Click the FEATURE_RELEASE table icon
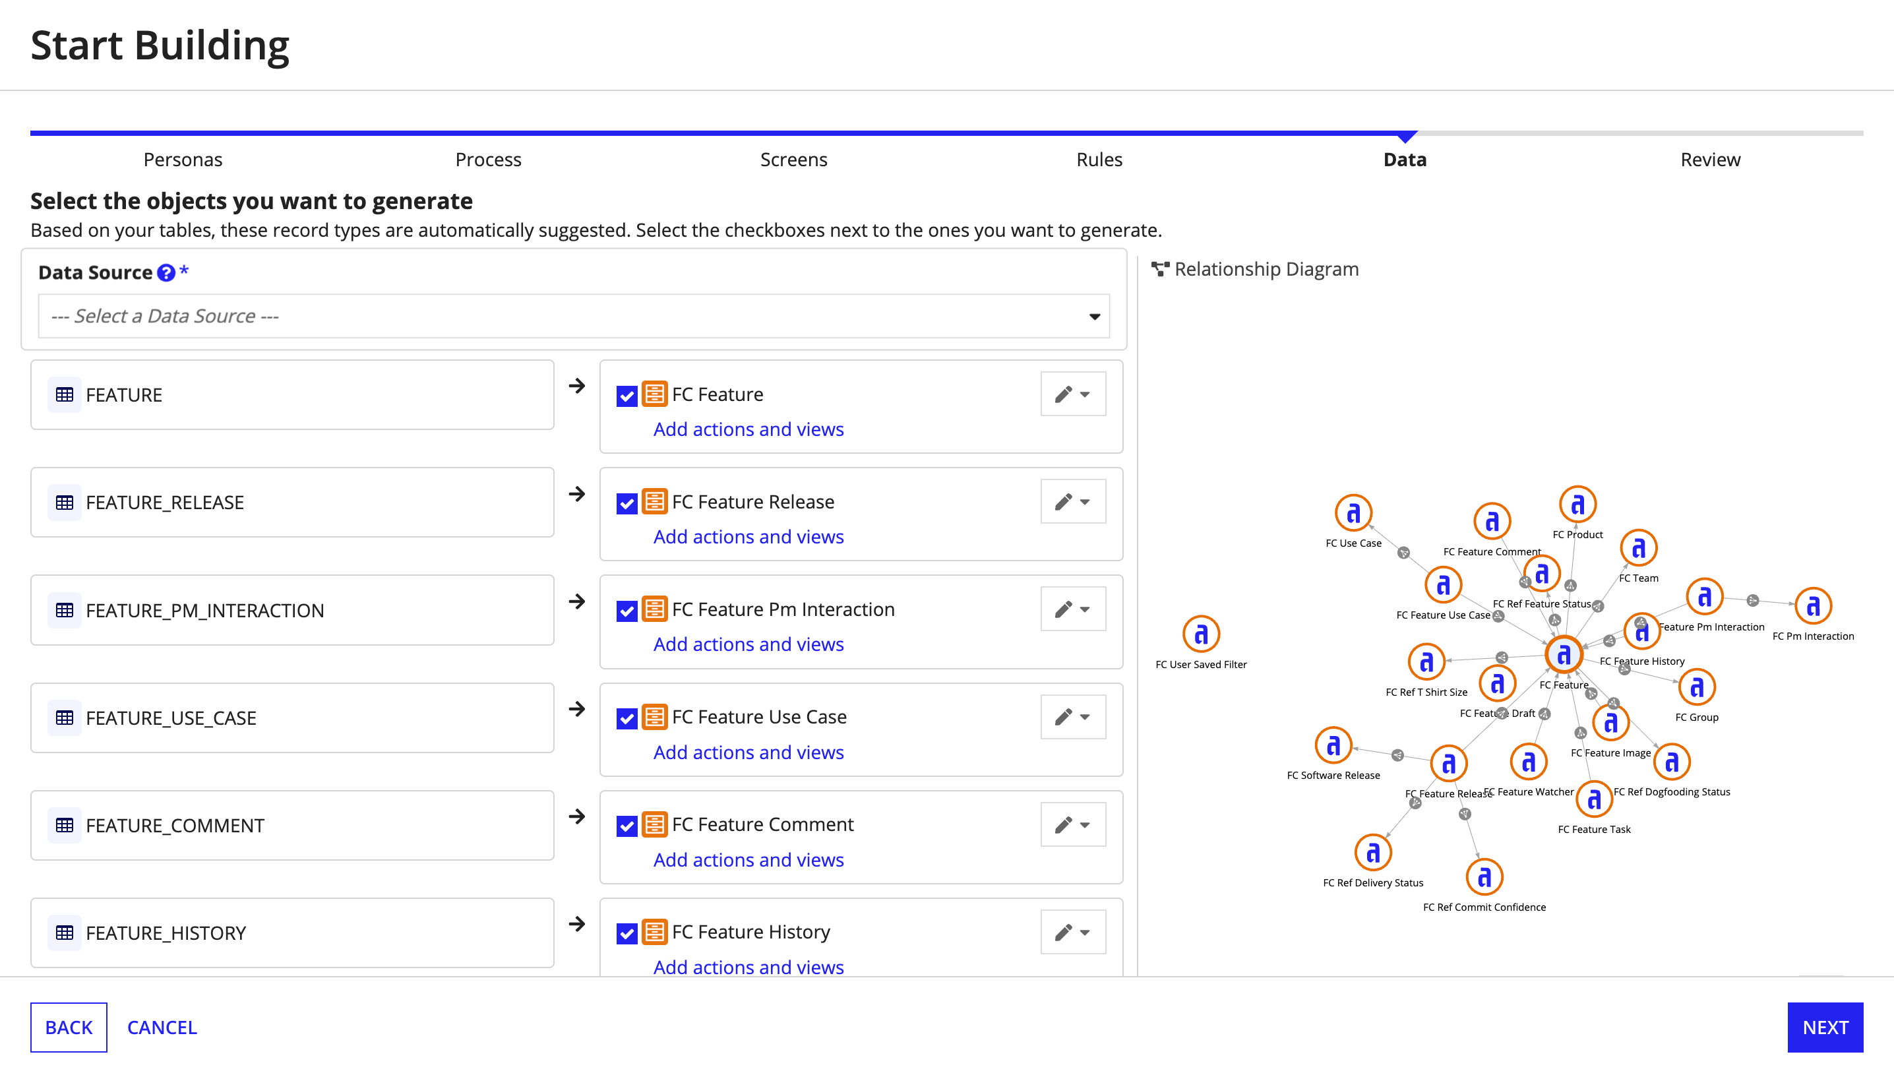The image size is (1894, 1075). [x=65, y=503]
